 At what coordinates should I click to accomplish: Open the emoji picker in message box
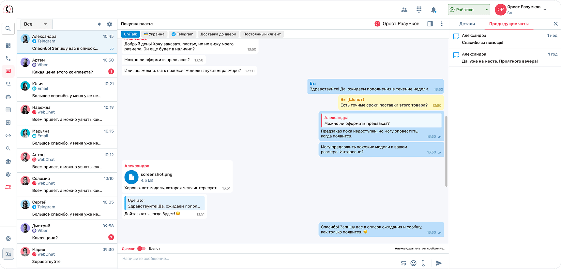pyautogui.click(x=413, y=263)
